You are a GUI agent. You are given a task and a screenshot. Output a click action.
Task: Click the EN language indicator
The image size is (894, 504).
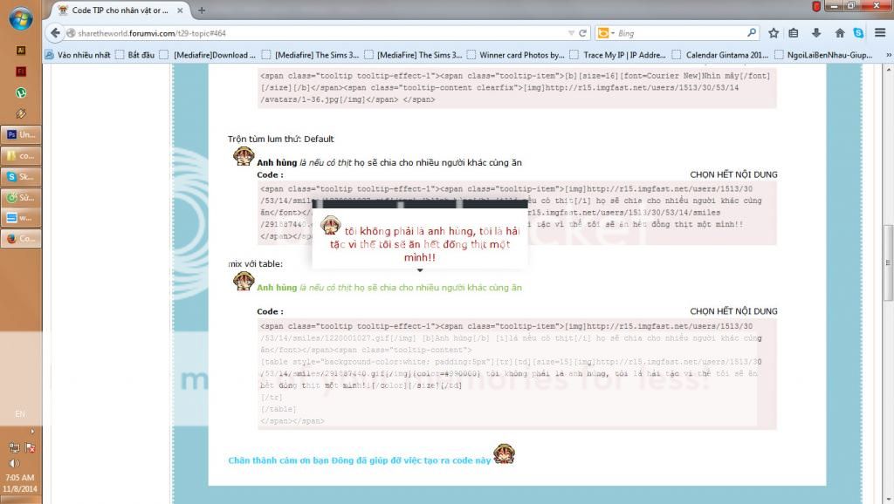click(20, 414)
